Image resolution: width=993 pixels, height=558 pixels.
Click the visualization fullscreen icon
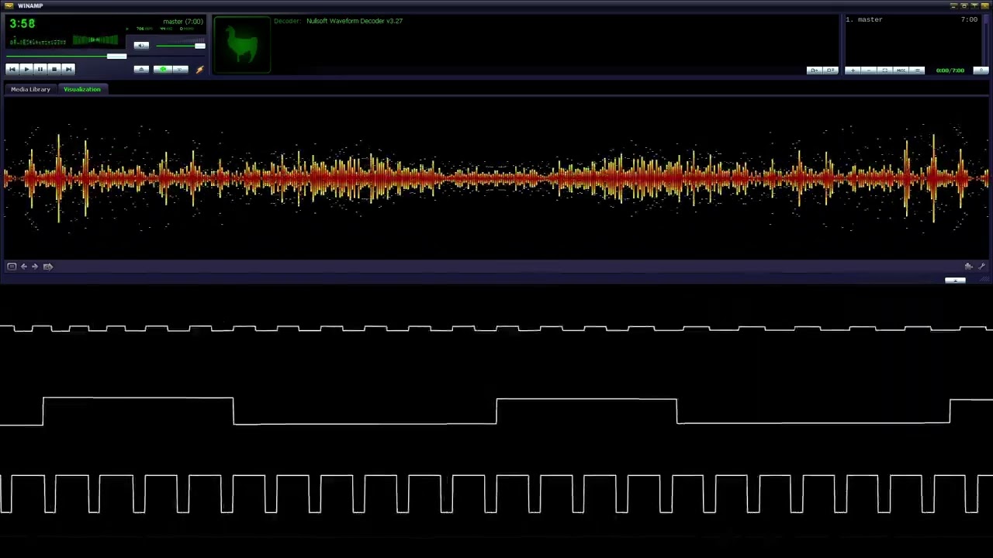(x=12, y=267)
